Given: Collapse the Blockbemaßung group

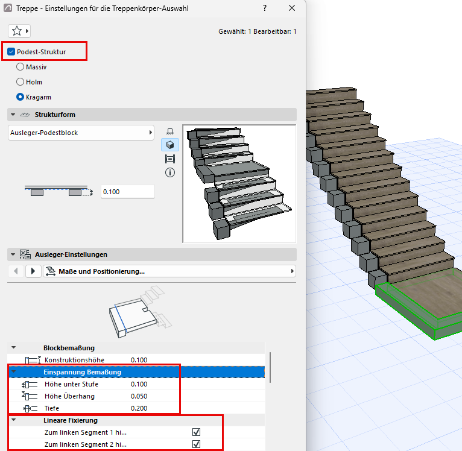Looking at the screenshot, I should 13,348.
